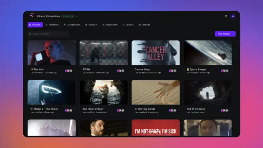Open the Collaborators tab
Image resolution: width=263 pixels, height=148 pixels.
72,25
